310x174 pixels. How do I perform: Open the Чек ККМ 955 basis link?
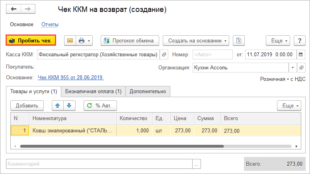click(x=70, y=77)
